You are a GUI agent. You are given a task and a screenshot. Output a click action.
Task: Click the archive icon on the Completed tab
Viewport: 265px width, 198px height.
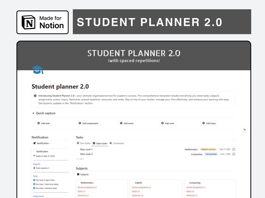[x=111, y=143]
